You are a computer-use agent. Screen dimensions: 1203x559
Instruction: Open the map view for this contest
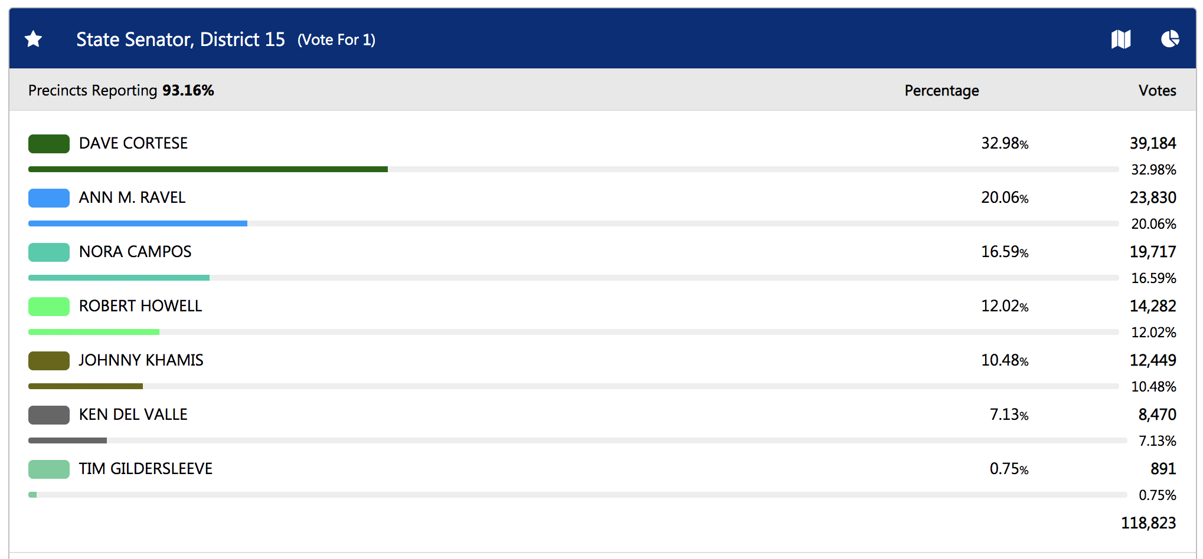(x=1122, y=39)
